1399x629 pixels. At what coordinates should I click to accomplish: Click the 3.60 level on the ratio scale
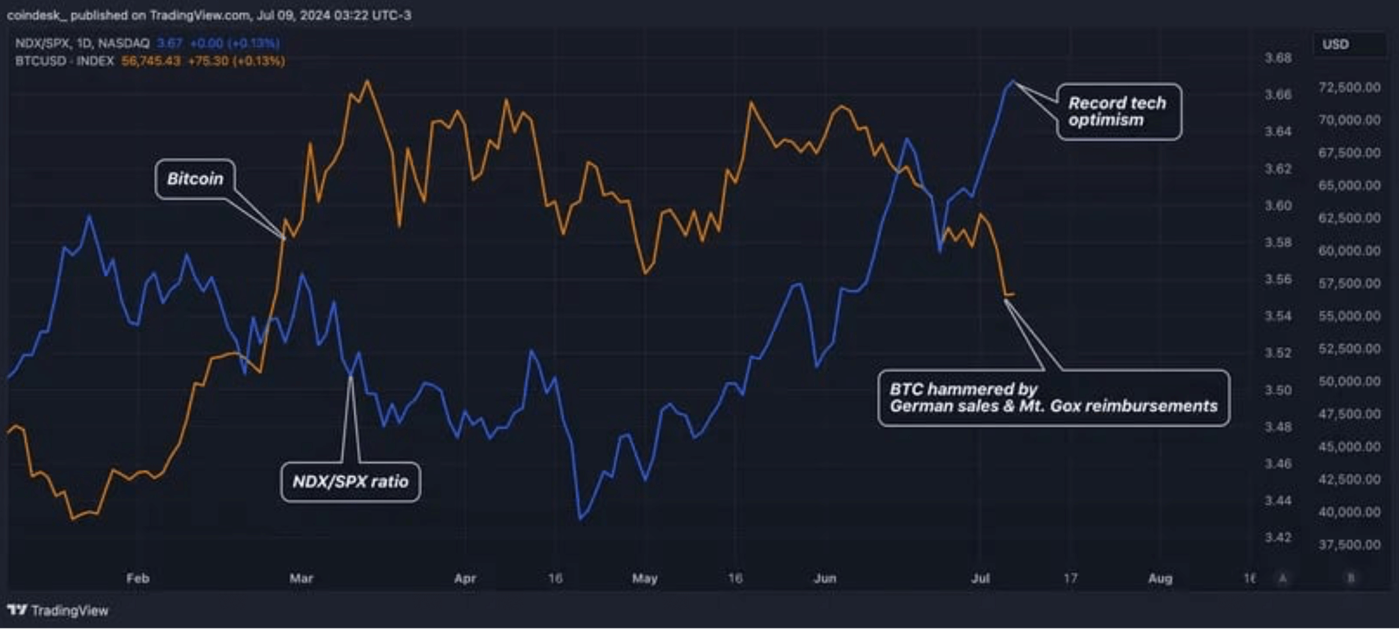click(x=1278, y=205)
